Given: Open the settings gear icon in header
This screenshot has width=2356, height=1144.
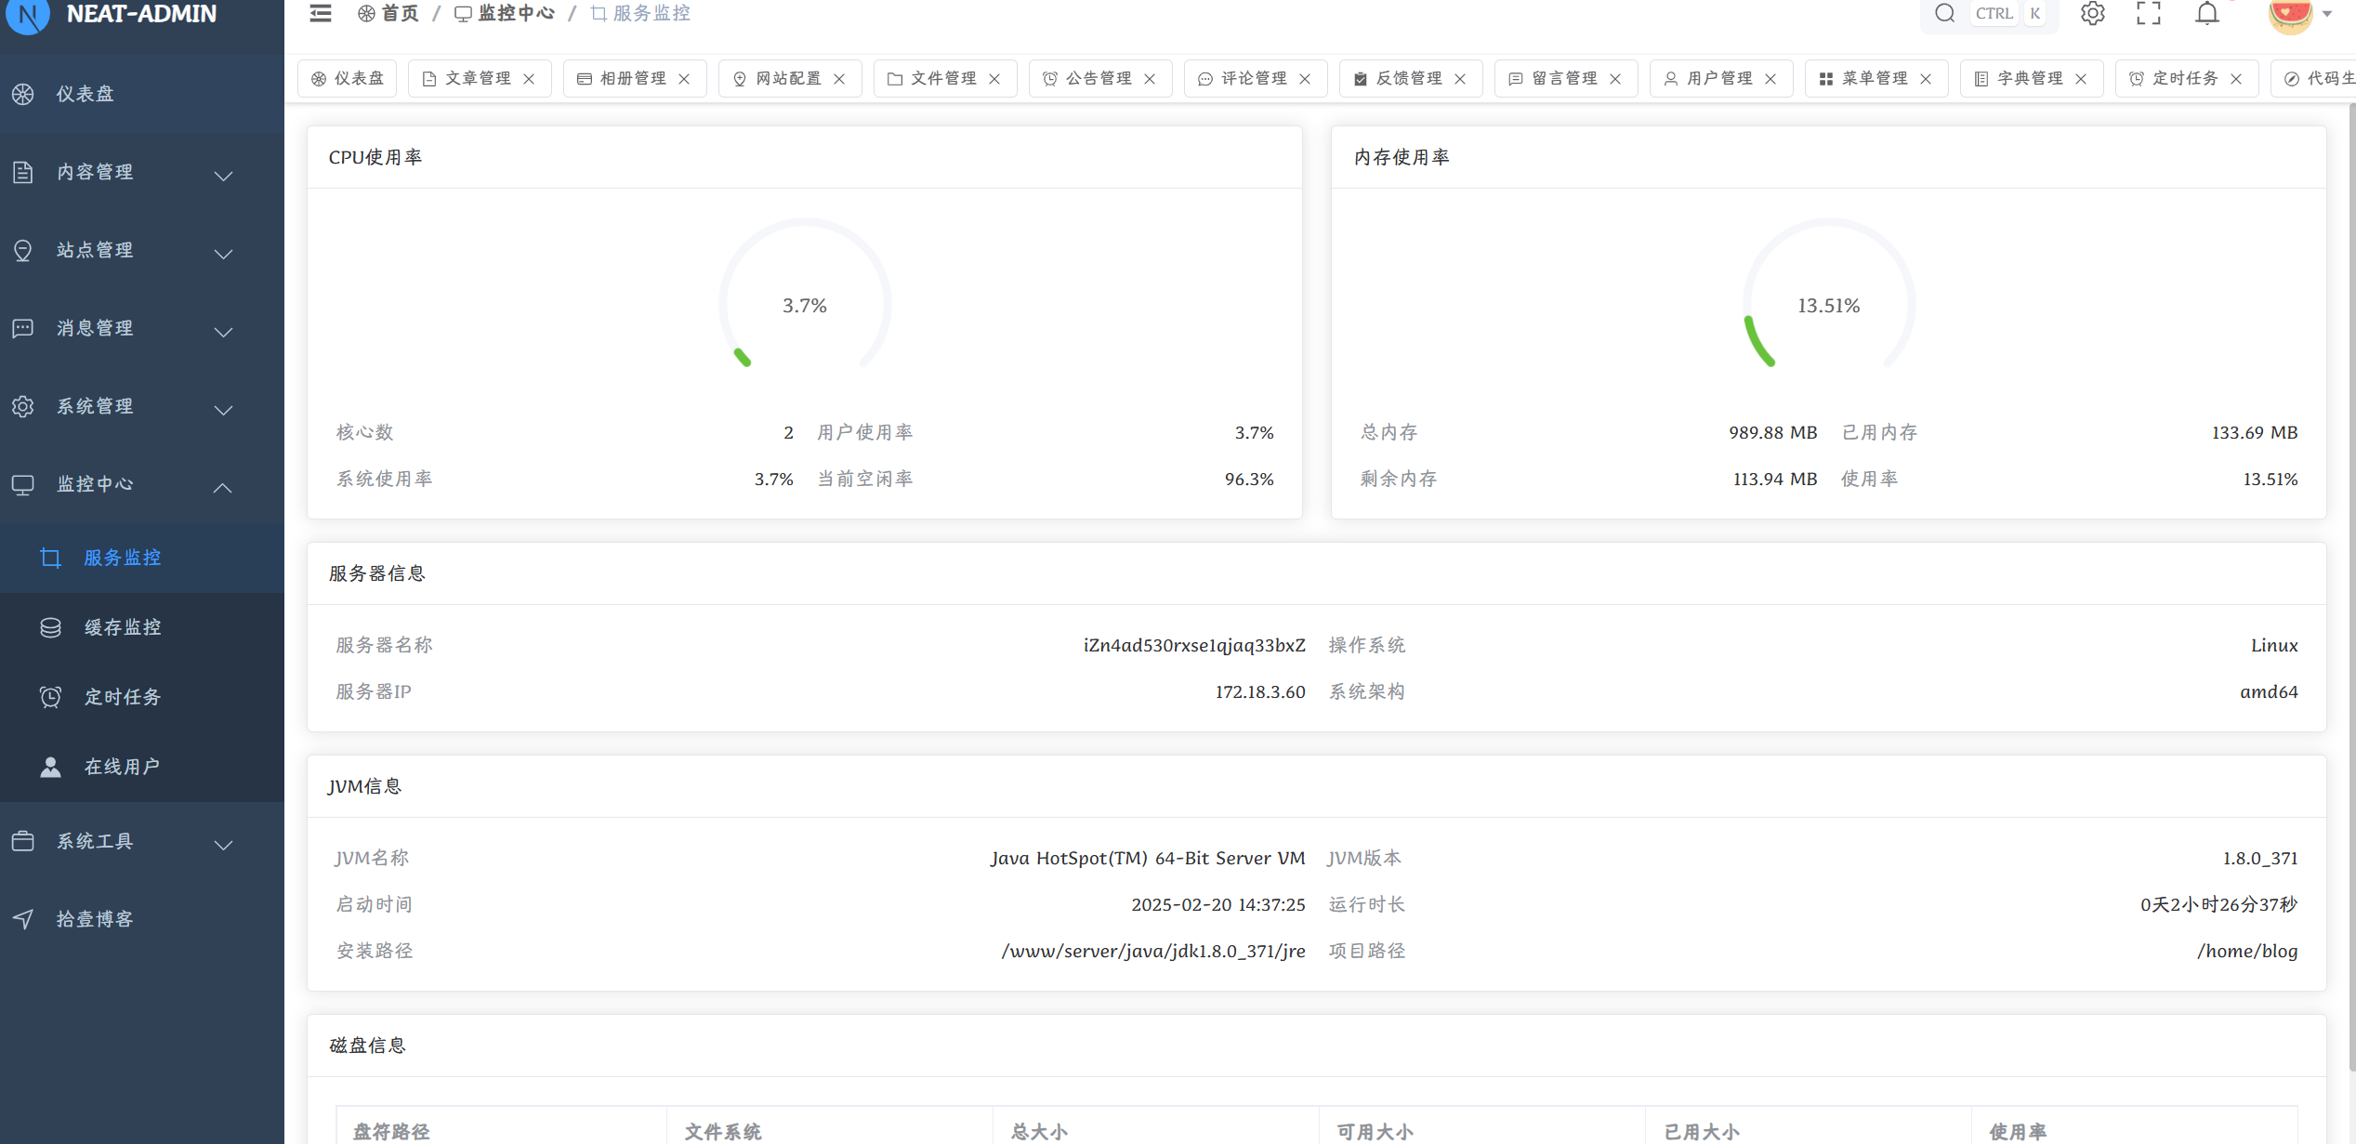Looking at the screenshot, I should click(2092, 13).
